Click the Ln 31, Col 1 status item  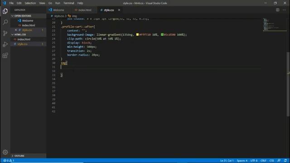click(227, 161)
